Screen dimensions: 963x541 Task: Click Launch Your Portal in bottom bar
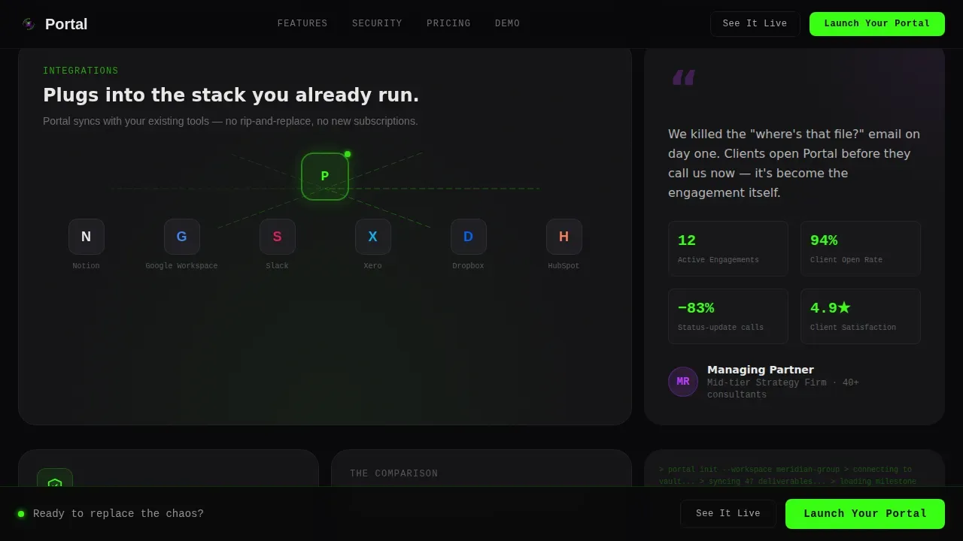(865, 514)
